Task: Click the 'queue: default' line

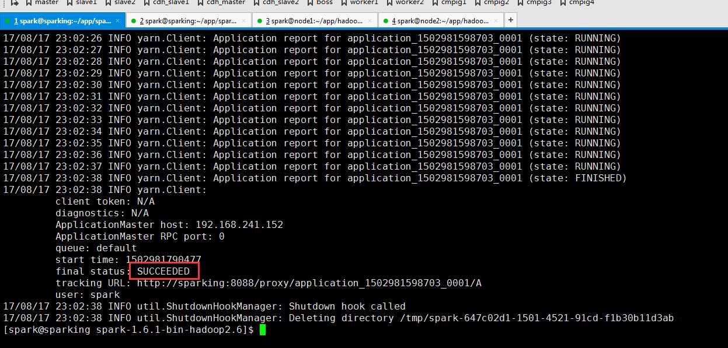Action: coord(96,248)
